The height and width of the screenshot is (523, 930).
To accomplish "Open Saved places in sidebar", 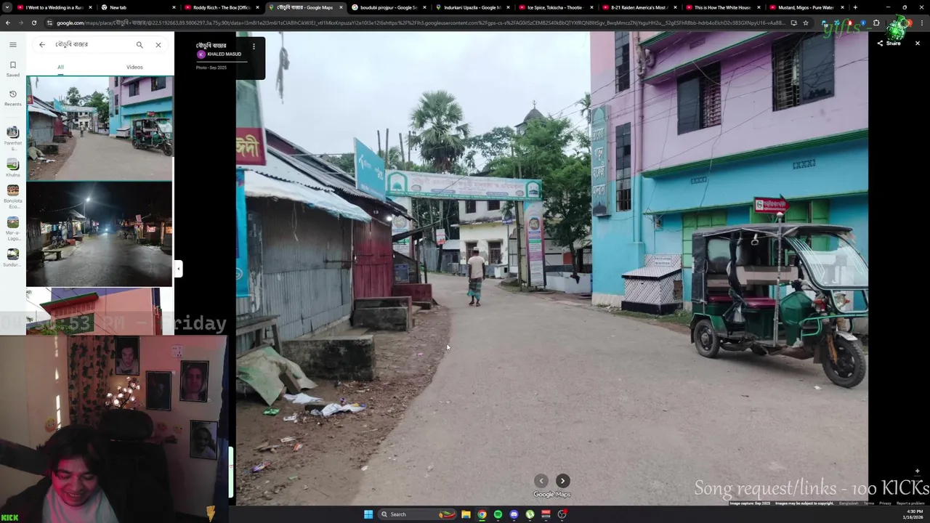I will [x=12, y=69].
